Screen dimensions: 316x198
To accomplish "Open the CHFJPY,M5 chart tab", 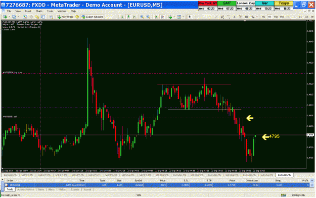I will coord(61,175).
